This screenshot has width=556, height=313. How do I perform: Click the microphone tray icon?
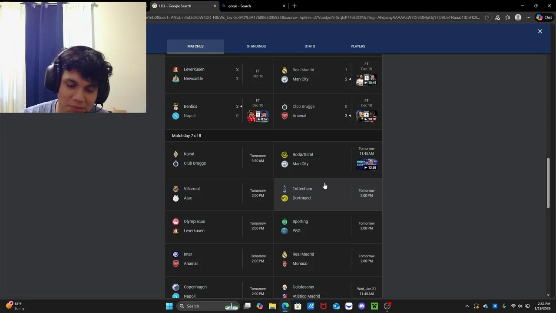click(504, 306)
